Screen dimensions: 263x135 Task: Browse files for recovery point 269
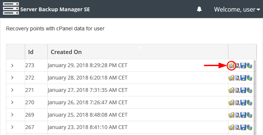pos(231,115)
